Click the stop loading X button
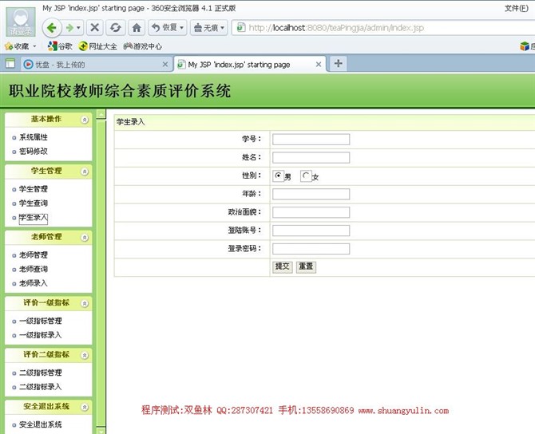The image size is (535, 434). 94,28
